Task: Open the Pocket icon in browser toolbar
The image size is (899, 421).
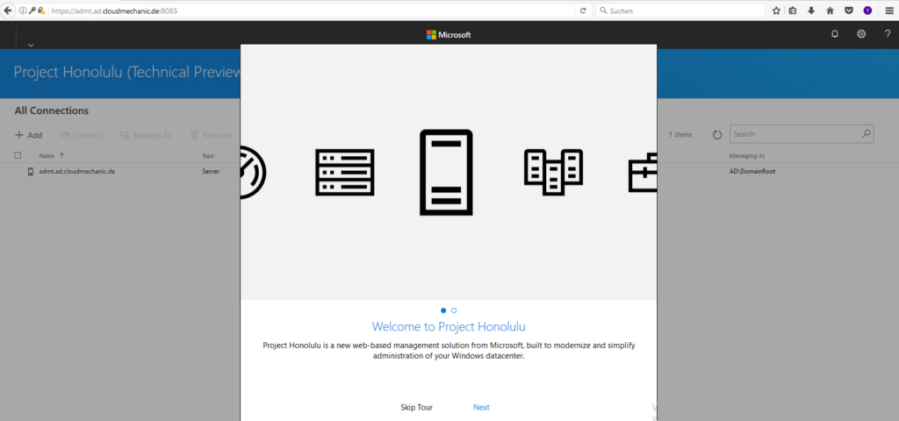Action: 849,11
